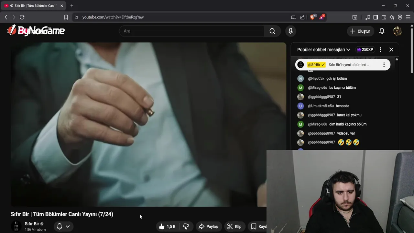Click the URL text in the address bar

point(113,17)
